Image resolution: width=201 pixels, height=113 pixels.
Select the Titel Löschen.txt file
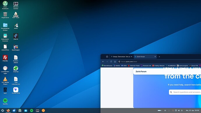click(16, 81)
